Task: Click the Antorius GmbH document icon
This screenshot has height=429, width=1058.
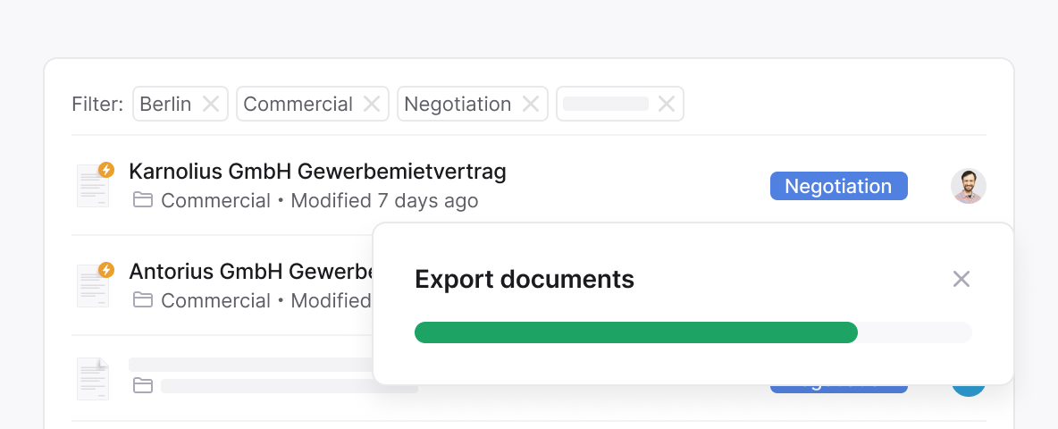Action: click(92, 285)
